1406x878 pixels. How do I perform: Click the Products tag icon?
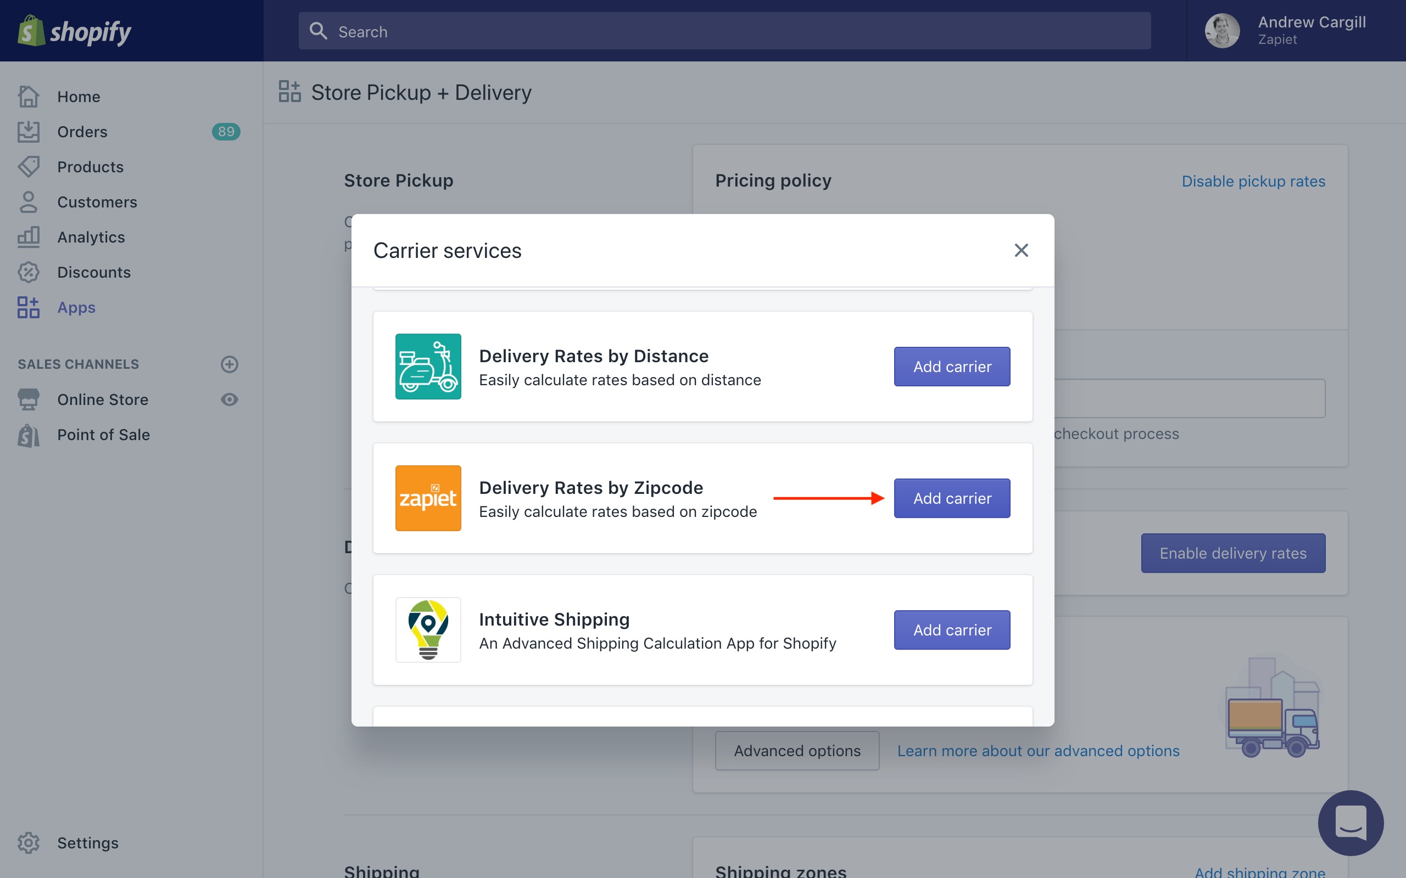point(29,167)
